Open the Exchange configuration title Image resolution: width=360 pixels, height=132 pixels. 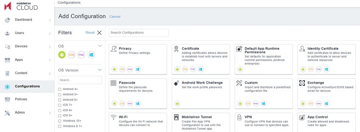(316, 83)
